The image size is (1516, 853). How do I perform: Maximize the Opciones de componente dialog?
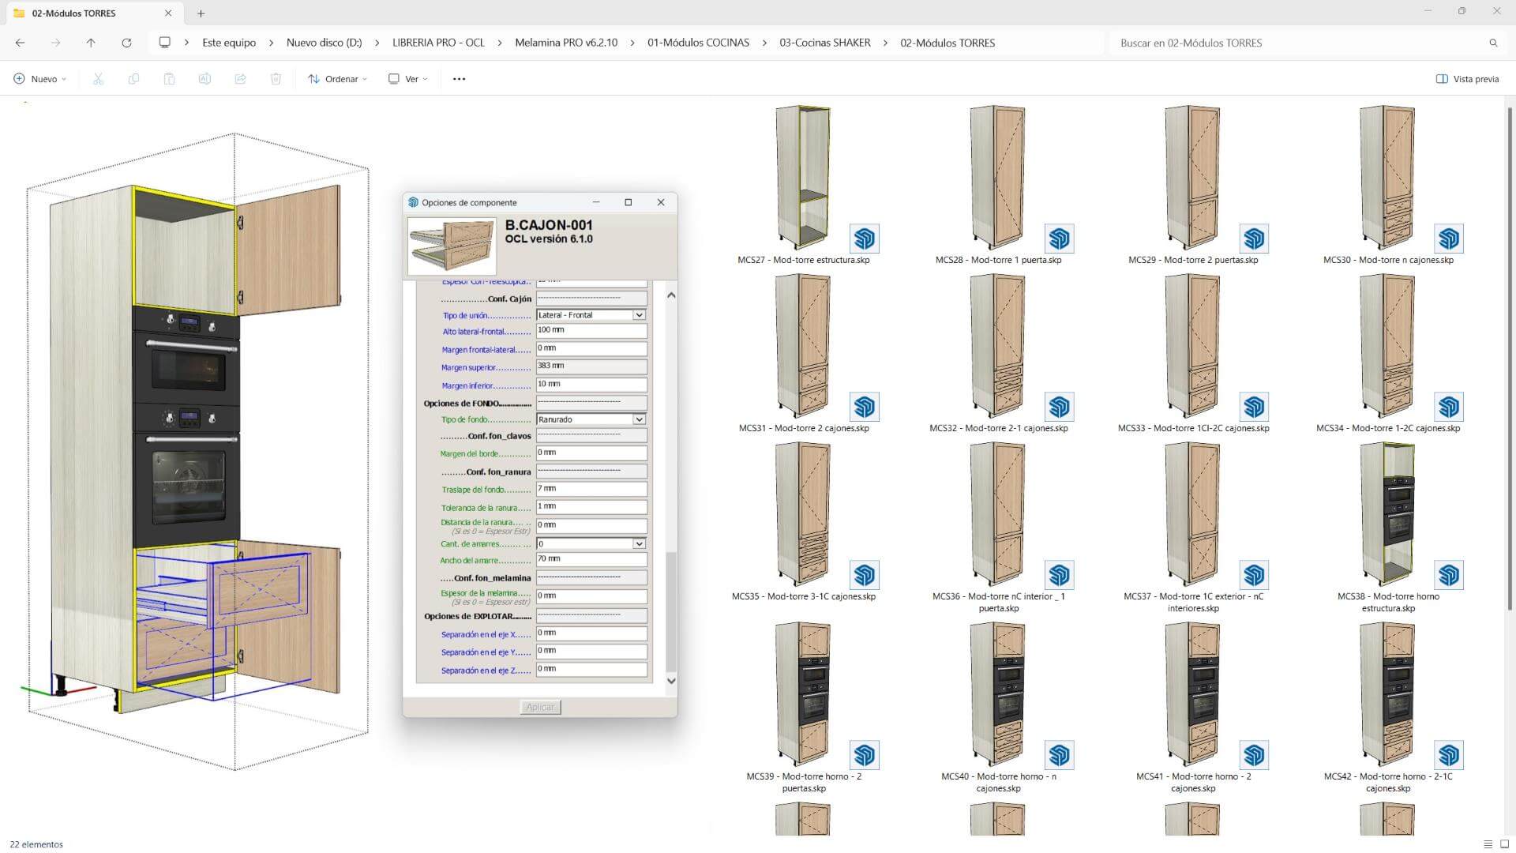[x=629, y=202]
